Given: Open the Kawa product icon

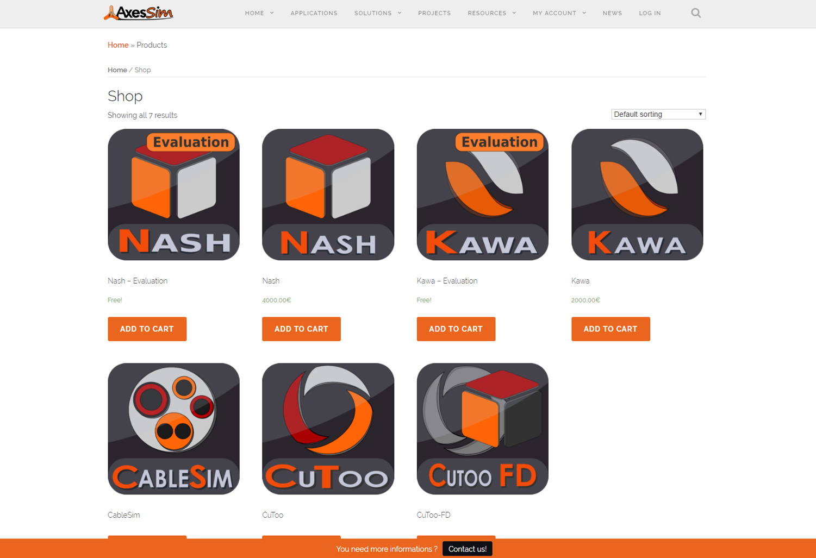Looking at the screenshot, I should tap(637, 195).
